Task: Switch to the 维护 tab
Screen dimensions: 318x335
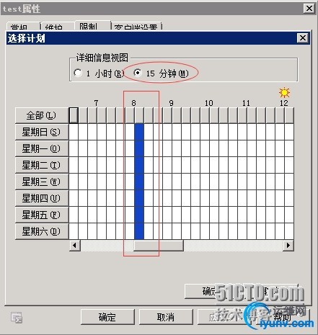Action: 57,27
